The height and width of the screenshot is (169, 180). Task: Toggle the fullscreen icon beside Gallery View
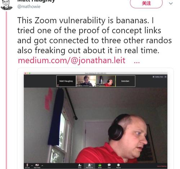[x=166, y=77]
